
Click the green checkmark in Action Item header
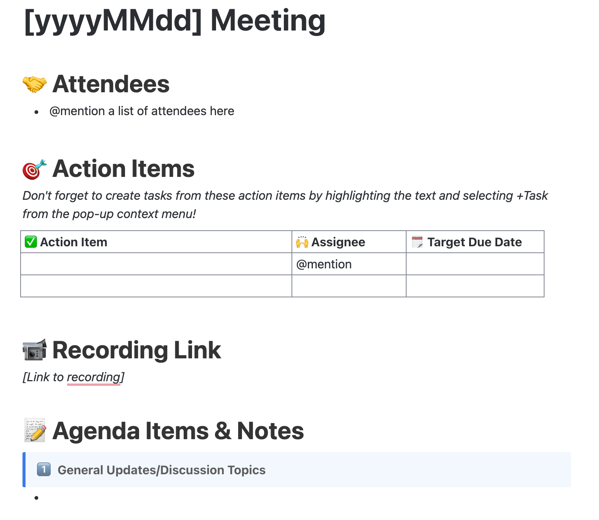(x=31, y=242)
